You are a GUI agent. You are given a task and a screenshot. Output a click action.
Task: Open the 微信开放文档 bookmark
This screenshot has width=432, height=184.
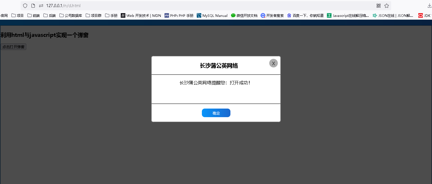(244, 15)
